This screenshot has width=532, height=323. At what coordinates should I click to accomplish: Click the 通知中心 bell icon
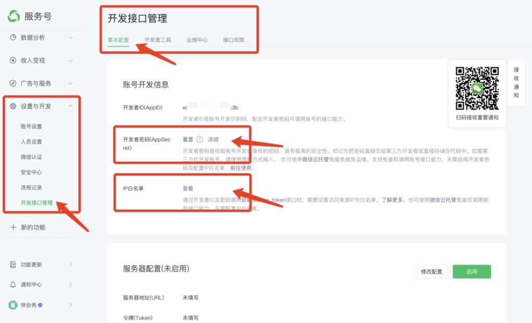(13, 285)
